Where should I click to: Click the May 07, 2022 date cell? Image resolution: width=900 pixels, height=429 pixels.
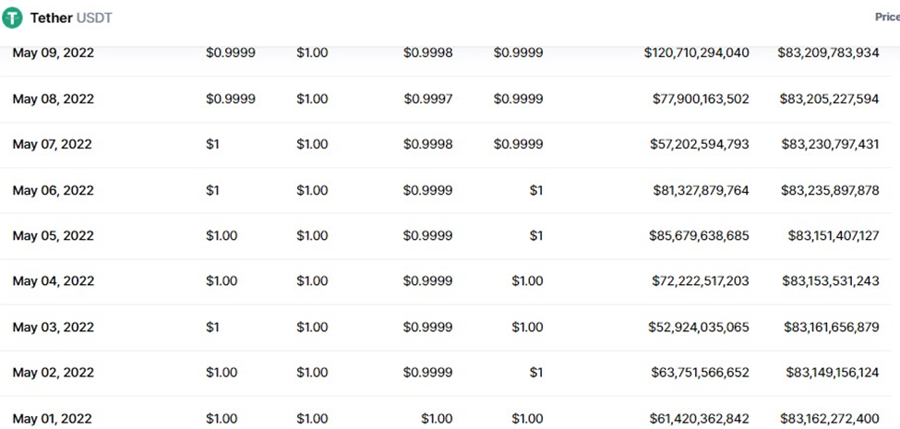[53, 145]
